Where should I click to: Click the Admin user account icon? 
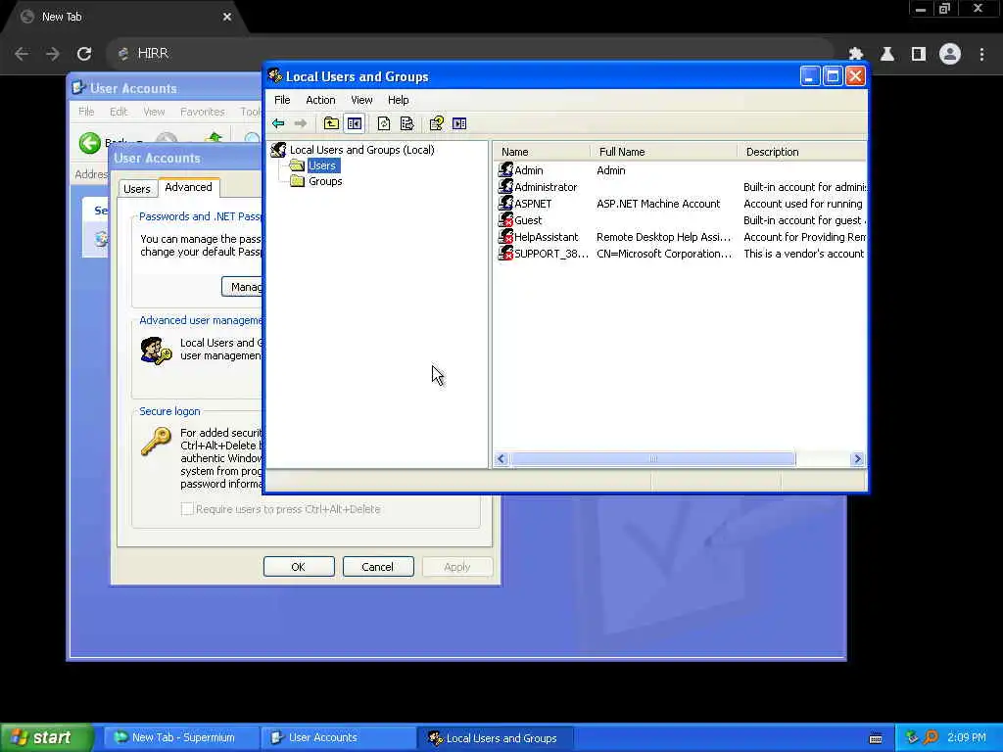pos(505,170)
